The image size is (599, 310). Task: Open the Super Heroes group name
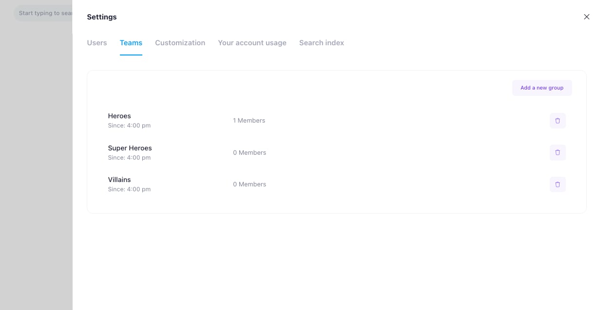pos(130,148)
